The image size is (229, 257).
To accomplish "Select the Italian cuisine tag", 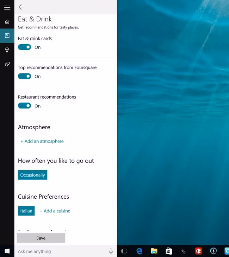I will (x=26, y=211).
